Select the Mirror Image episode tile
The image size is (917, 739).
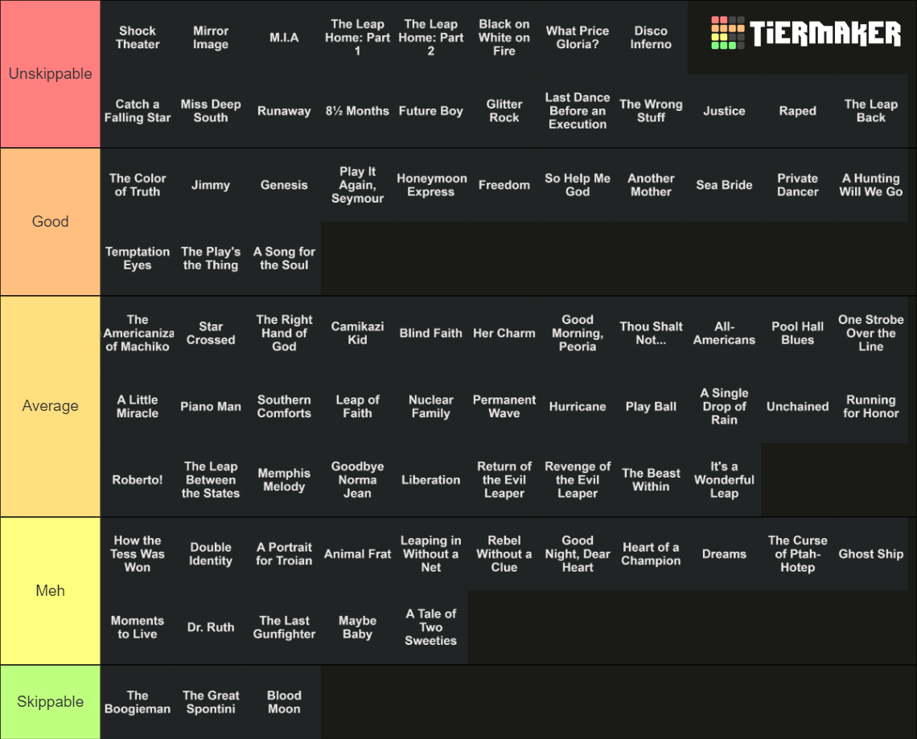(x=211, y=38)
